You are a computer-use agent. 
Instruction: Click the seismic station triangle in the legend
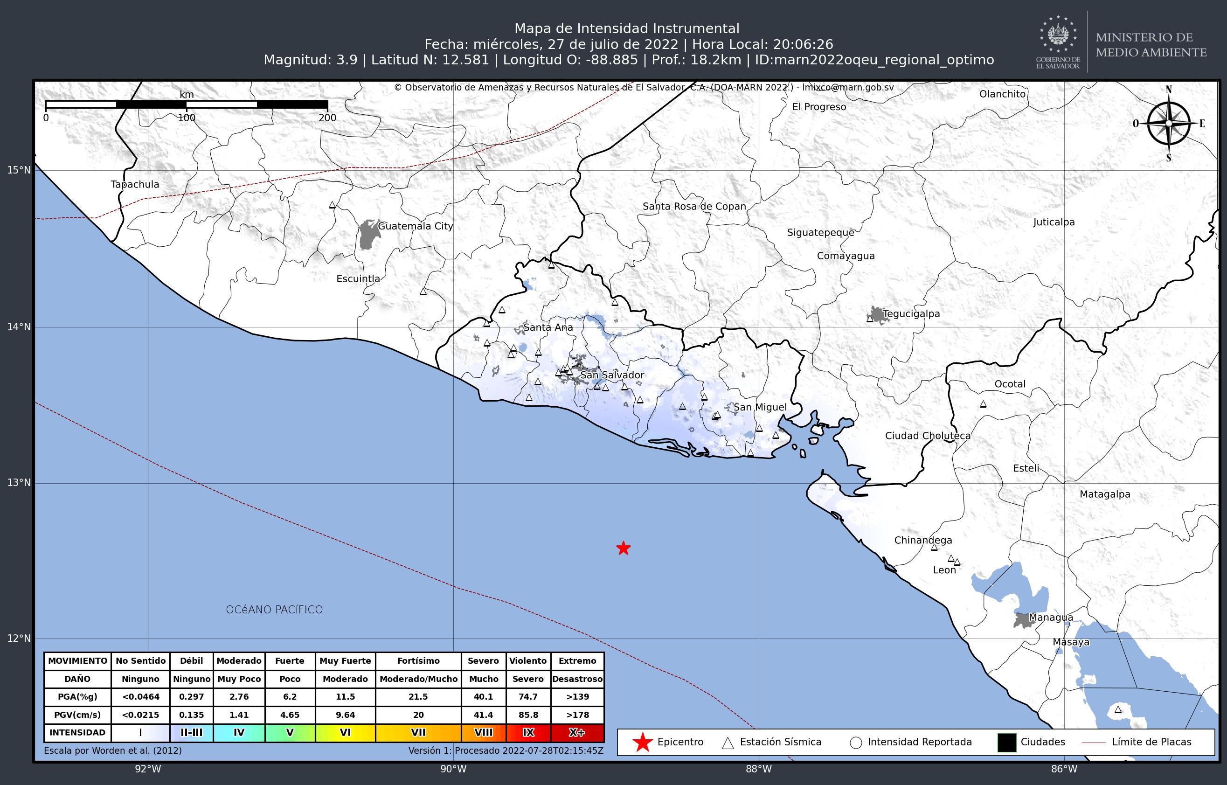click(x=728, y=743)
